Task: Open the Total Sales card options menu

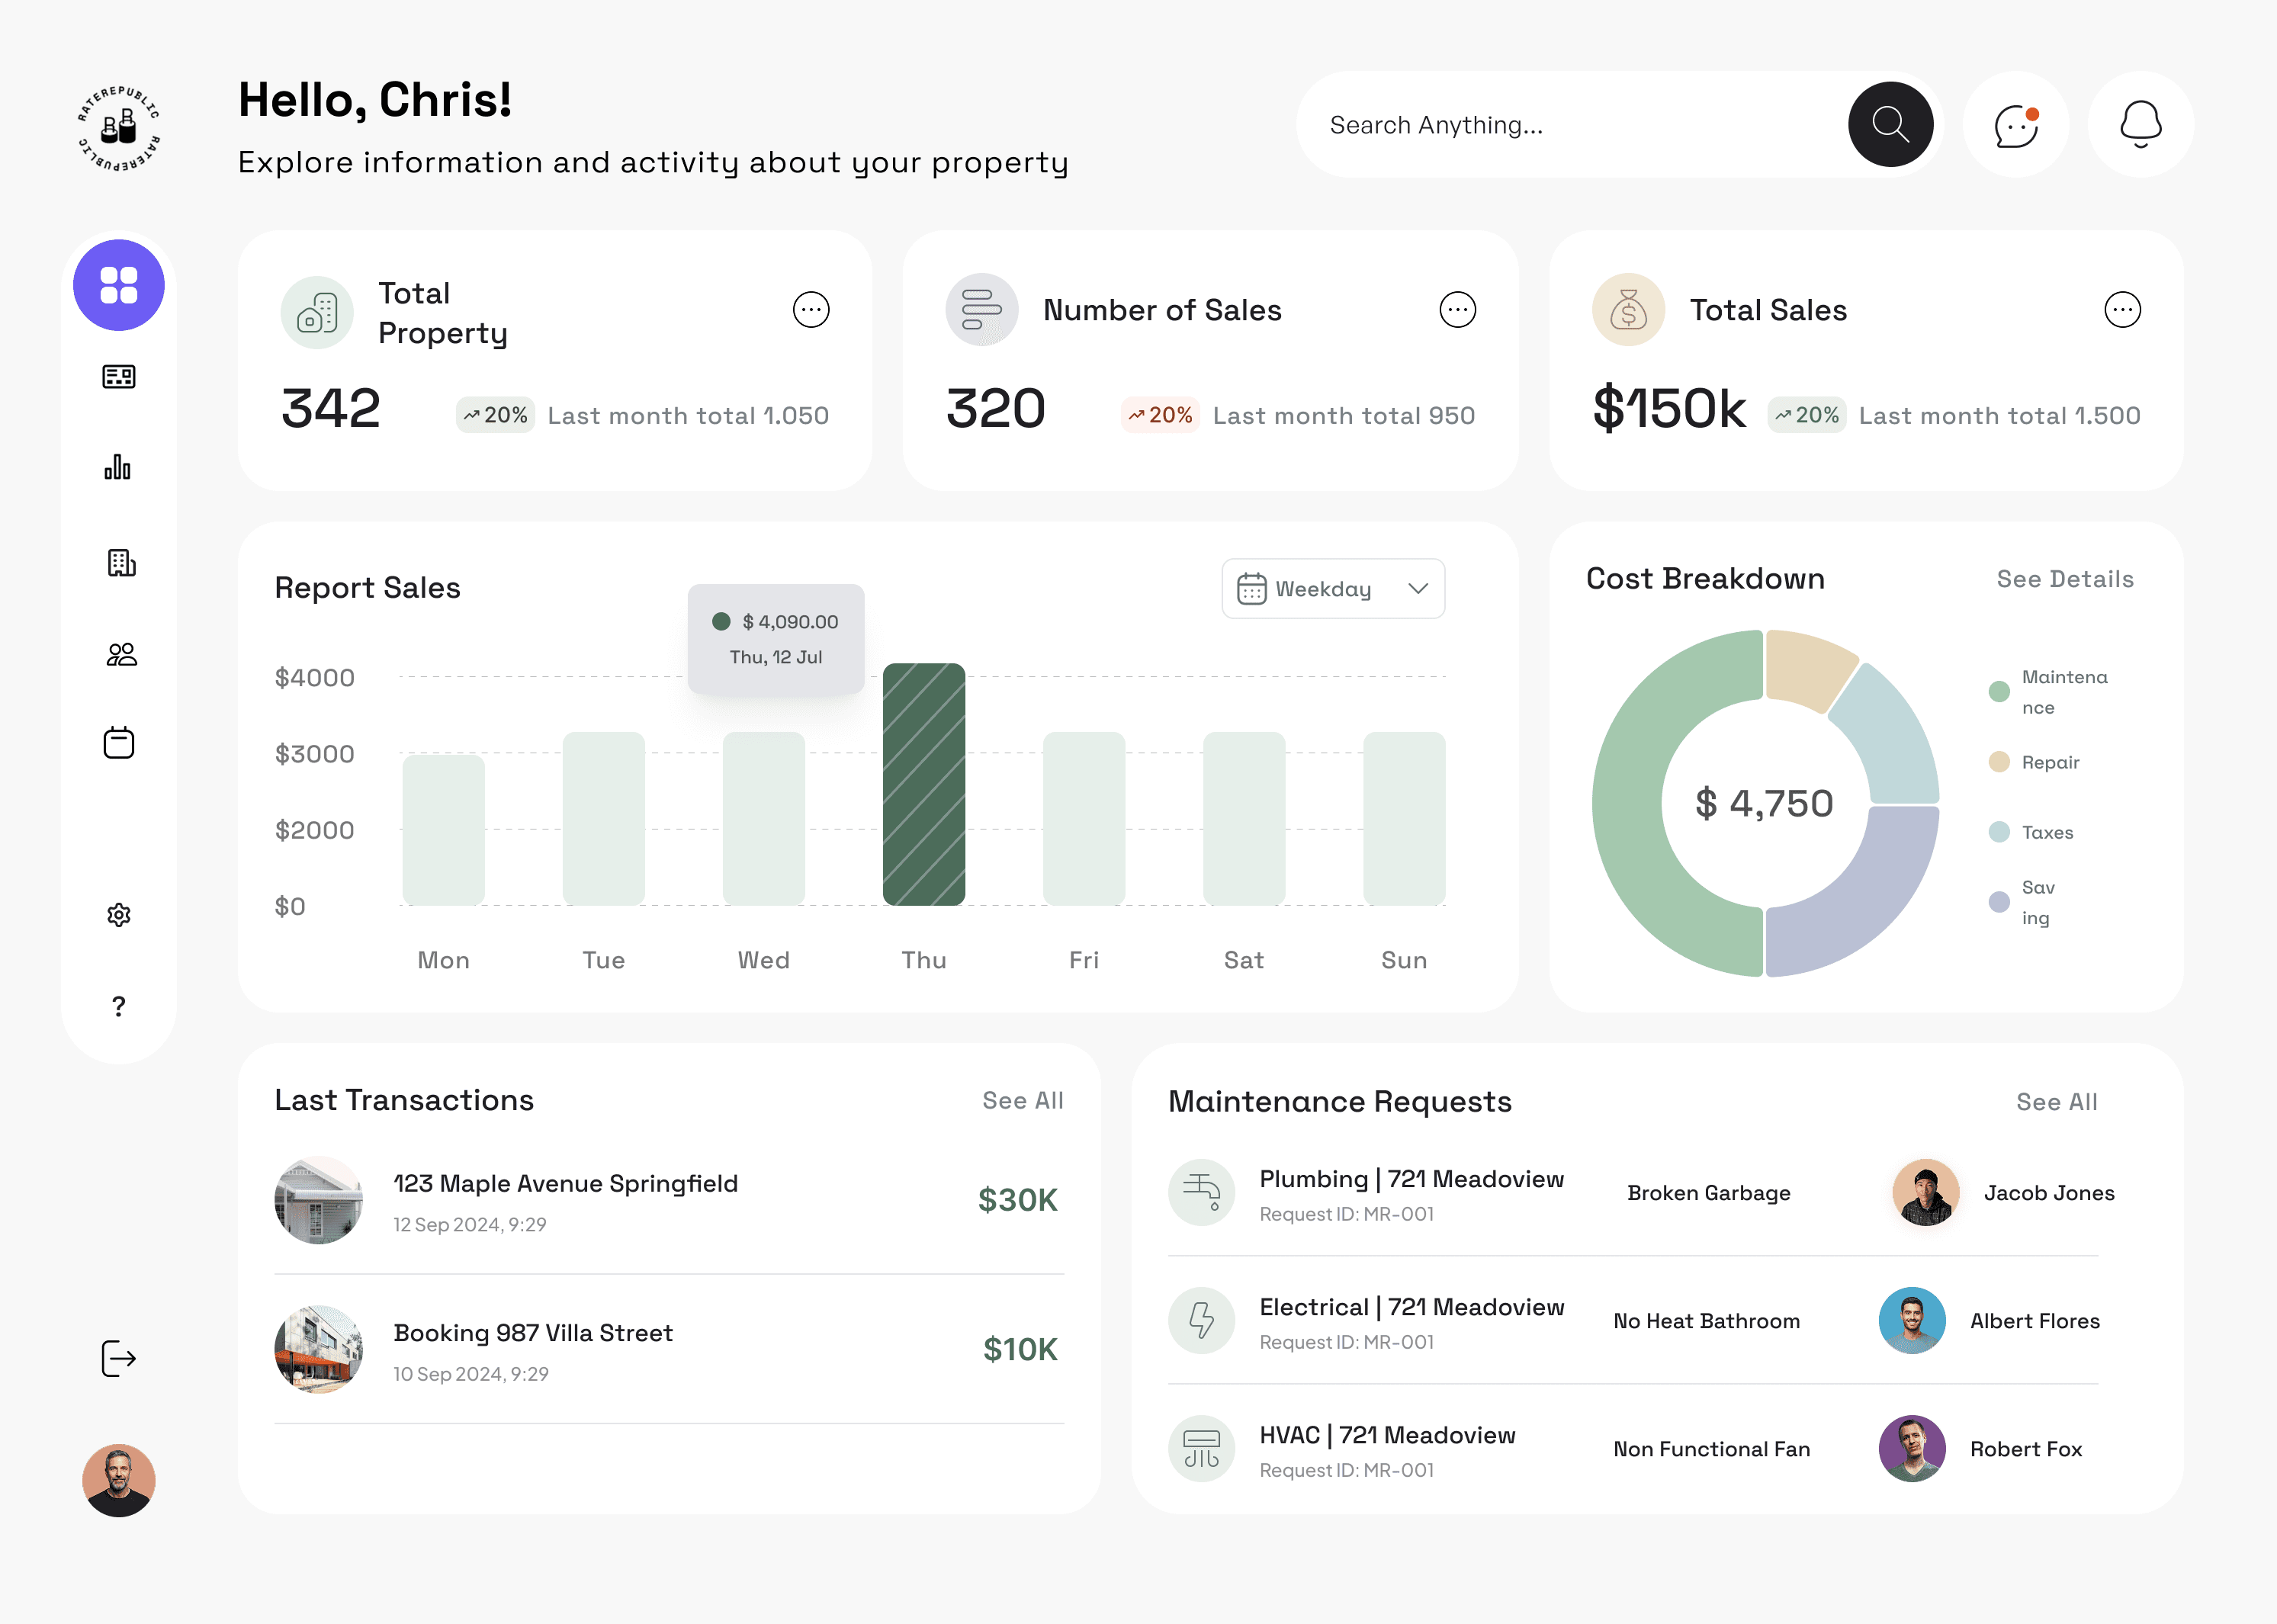Action: point(2123,310)
